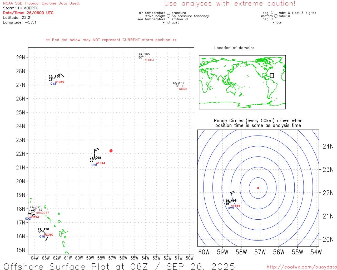337x270 pixels.
Task: Click the 'wind gust' legend text
Action: coord(171,22)
